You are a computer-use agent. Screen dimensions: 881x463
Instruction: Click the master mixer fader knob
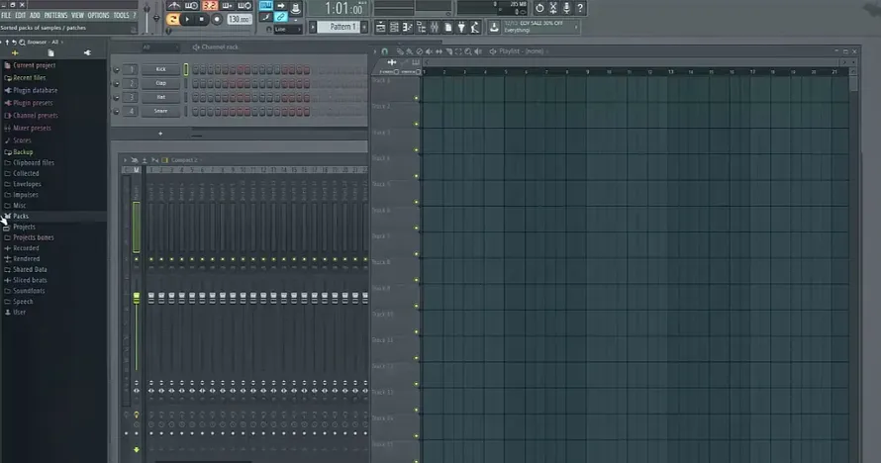coord(136,298)
